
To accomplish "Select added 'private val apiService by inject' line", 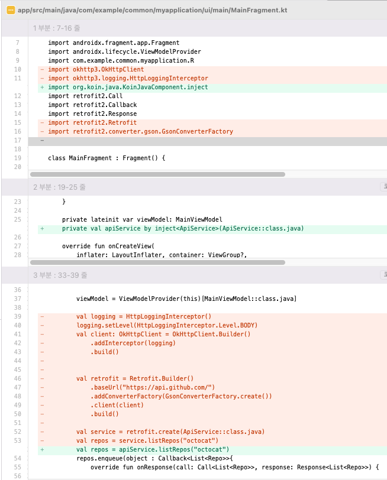I will [x=183, y=229].
